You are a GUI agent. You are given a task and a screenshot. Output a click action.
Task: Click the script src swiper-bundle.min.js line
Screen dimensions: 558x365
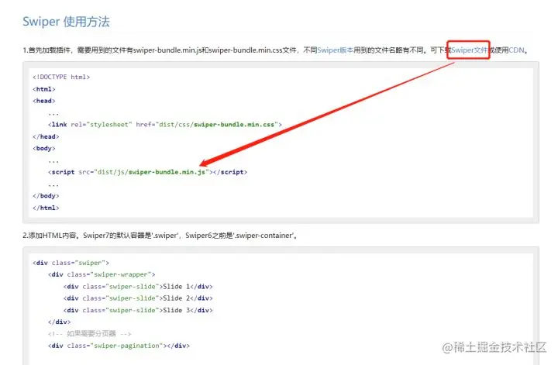(x=147, y=172)
